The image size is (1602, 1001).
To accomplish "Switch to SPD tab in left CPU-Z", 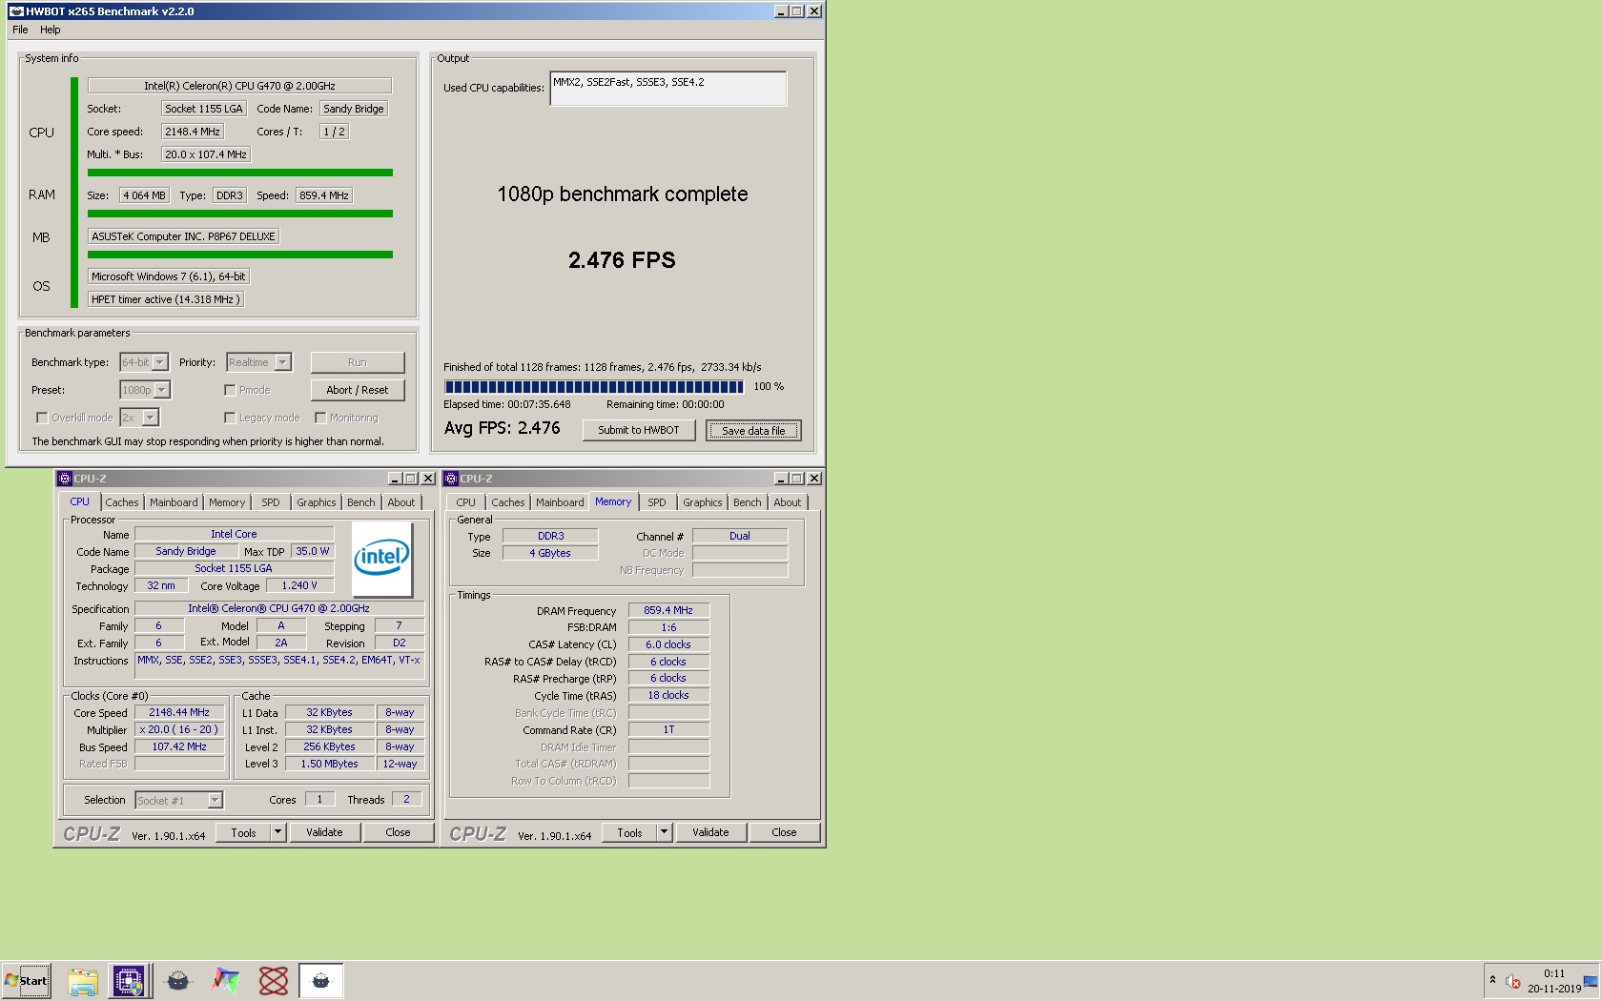I will pos(271,502).
